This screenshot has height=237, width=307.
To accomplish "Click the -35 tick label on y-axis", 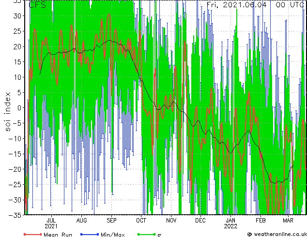I will 15,215.
